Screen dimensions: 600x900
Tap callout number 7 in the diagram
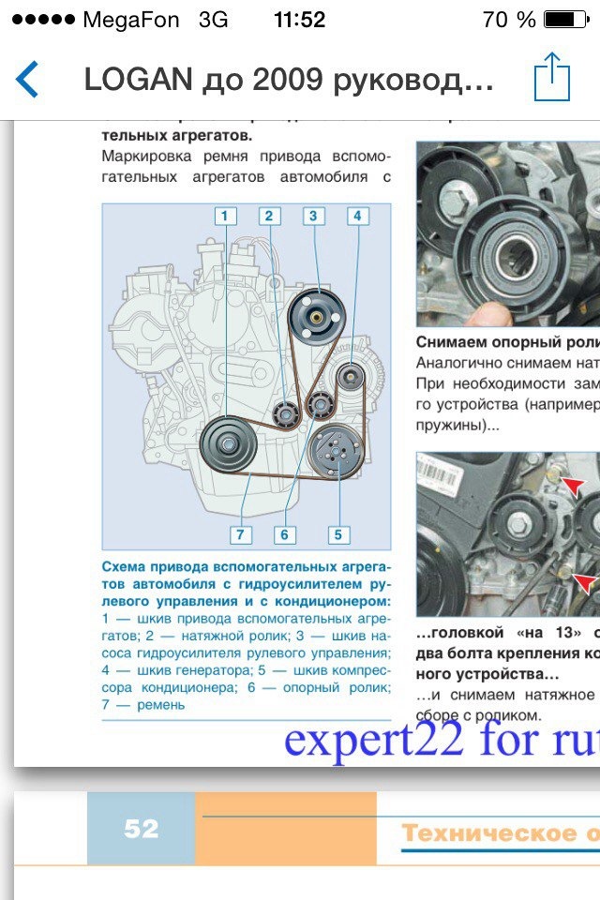tap(241, 534)
